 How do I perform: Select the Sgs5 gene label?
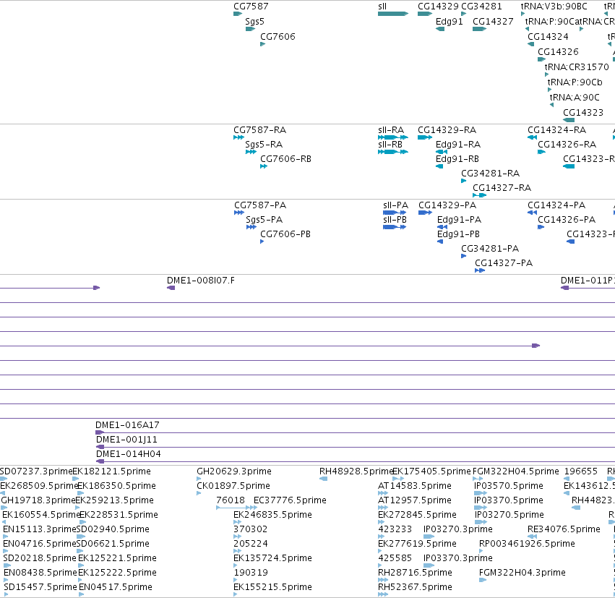point(254,22)
